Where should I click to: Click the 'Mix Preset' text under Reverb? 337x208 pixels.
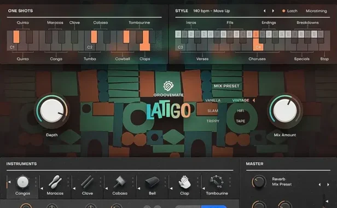point(282,184)
